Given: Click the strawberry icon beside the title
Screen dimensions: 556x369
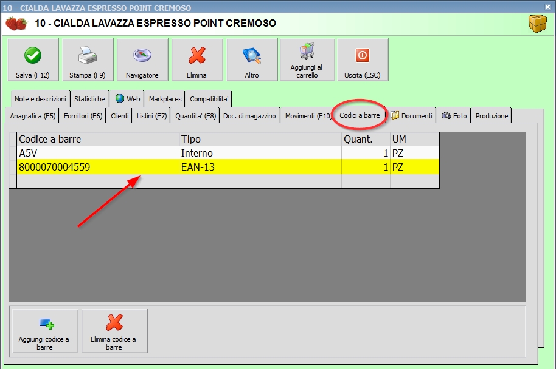Looking at the screenshot, I should (x=16, y=24).
